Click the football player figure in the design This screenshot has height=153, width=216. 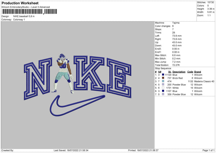(x=63, y=74)
